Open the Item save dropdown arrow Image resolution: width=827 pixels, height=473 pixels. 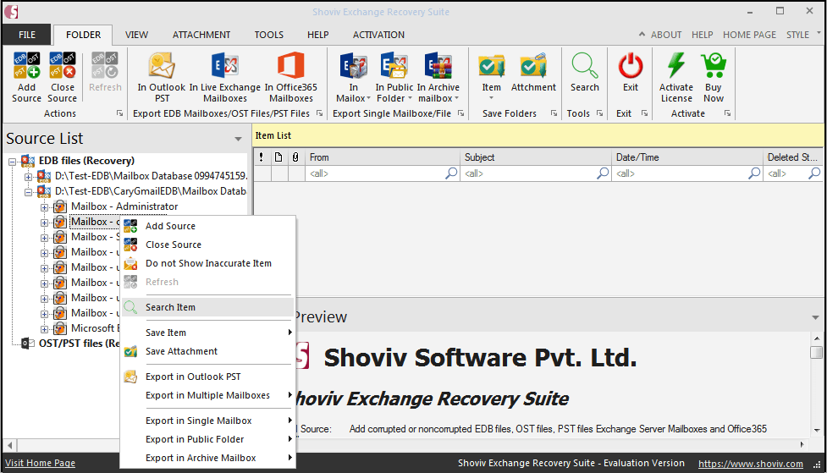point(492,98)
